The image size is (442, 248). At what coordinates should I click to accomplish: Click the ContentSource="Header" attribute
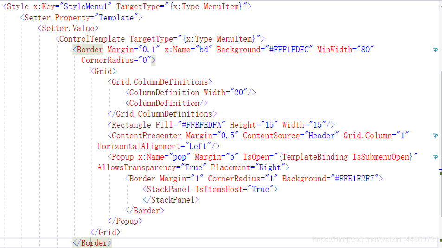[x=291, y=136]
